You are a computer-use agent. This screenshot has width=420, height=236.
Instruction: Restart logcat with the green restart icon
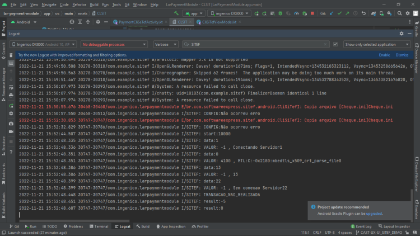click(11, 106)
